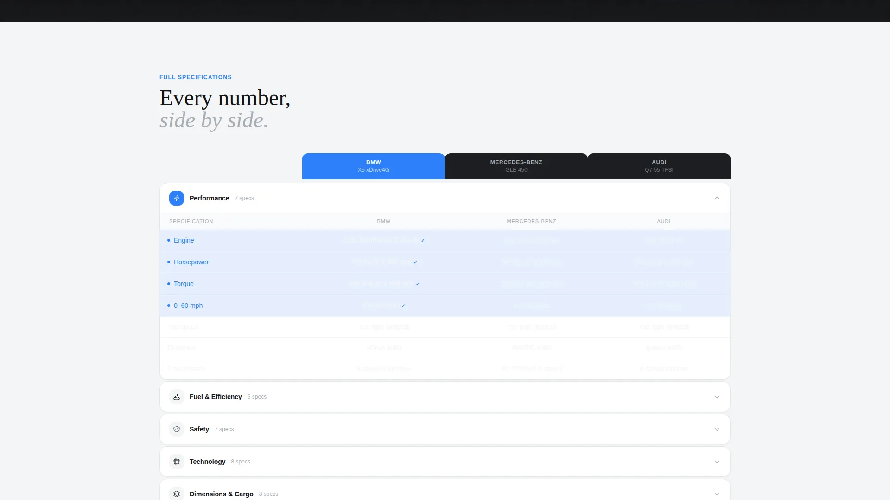Collapse the Performance section with its chevron
The image size is (890, 500).
point(717,198)
